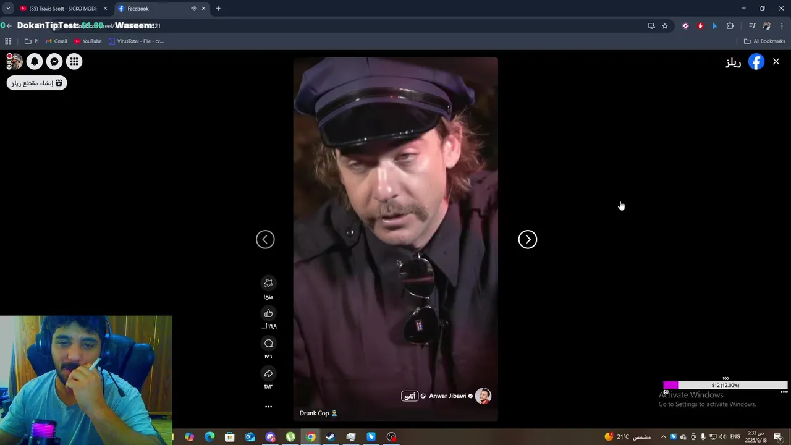The height and width of the screenshot is (445, 791).
Task: Follow Anwar Jibawi with أتابع button
Action: [410, 396]
